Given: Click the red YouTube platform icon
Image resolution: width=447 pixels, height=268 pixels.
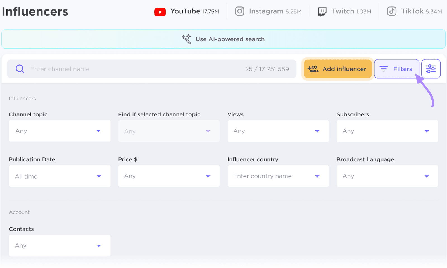Looking at the screenshot, I should tap(160, 11).
